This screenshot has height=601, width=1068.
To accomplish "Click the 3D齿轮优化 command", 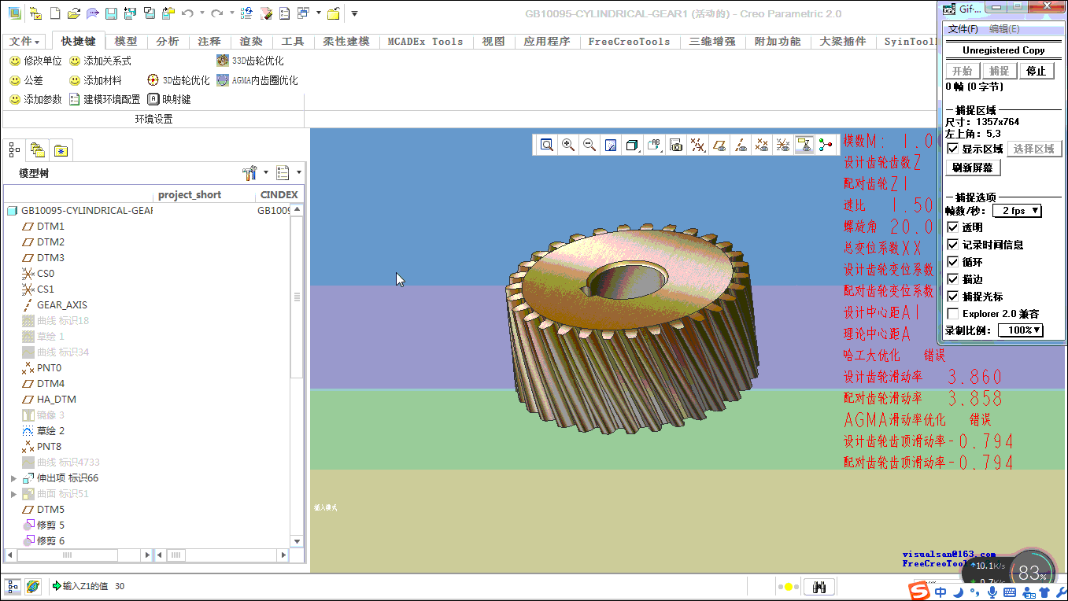I will point(179,80).
